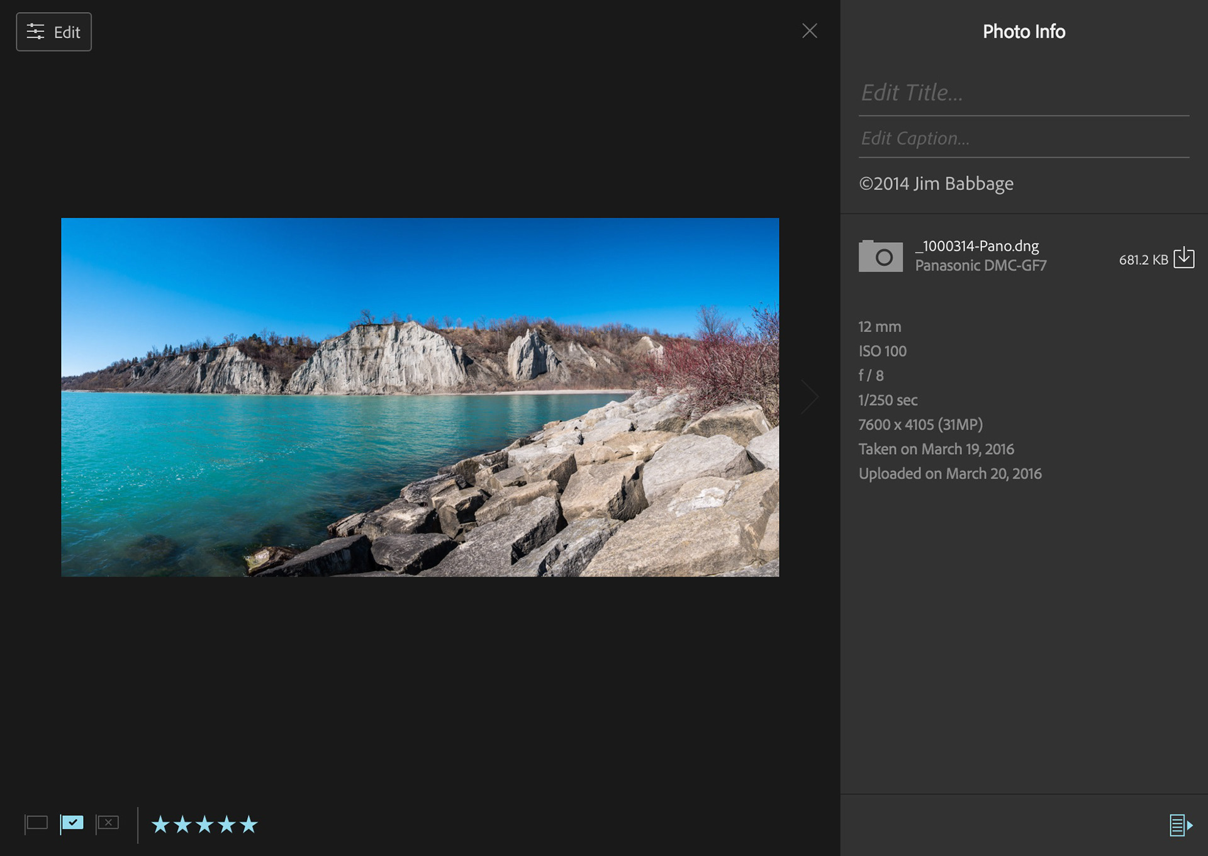1208x856 pixels.
Task: Click the Photo Info panel heading
Action: click(1024, 31)
